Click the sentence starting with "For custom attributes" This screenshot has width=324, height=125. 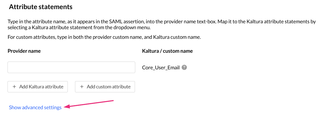pos(104,37)
